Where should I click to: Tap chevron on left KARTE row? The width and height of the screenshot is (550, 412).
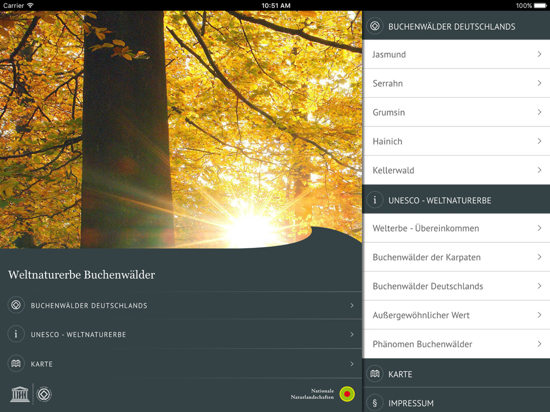[352, 364]
